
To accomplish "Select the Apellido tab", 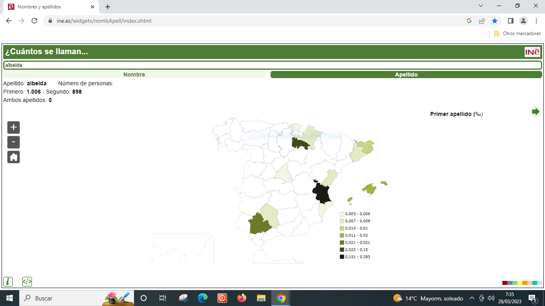I will 406,75.
